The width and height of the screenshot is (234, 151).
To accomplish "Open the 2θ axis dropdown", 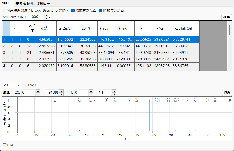I will 12,85.
